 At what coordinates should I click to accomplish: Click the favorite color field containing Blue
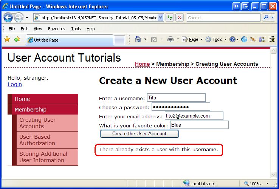click(200, 125)
